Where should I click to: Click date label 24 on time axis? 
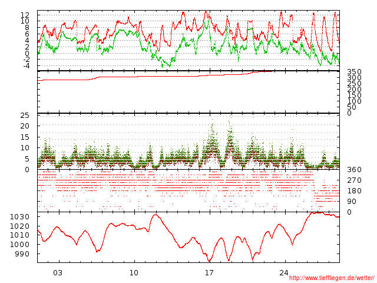click(284, 273)
